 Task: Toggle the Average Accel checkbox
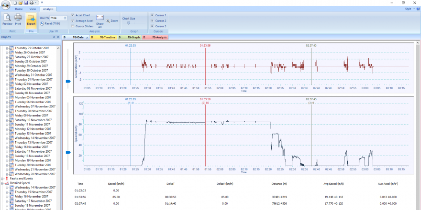coord(72,21)
